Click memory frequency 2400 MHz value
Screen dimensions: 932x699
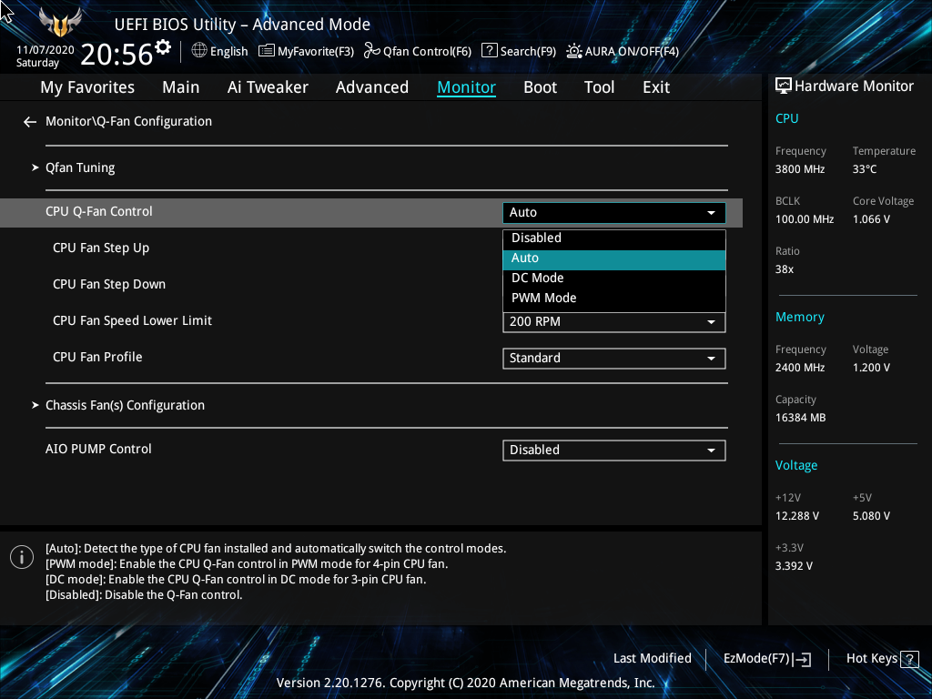pyautogui.click(x=800, y=368)
